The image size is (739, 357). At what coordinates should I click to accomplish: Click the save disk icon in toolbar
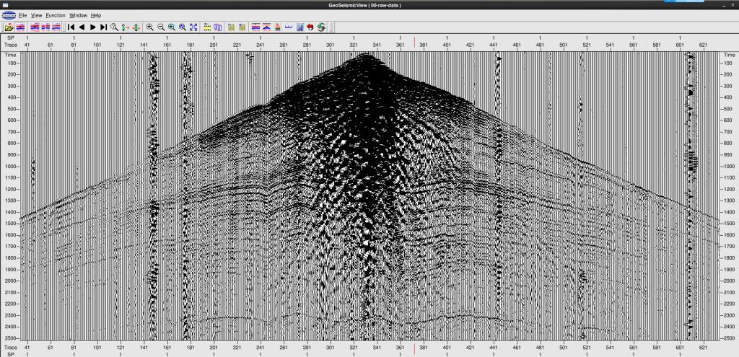(299, 27)
